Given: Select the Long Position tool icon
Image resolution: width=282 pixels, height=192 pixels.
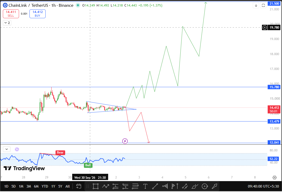Looking at the screenshot, I should [x=115, y=186].
